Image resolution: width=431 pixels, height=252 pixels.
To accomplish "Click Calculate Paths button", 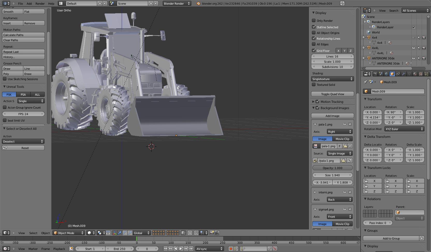I will (23, 35).
